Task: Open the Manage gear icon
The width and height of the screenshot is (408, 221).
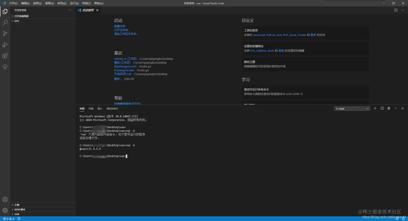Action: tap(5, 210)
